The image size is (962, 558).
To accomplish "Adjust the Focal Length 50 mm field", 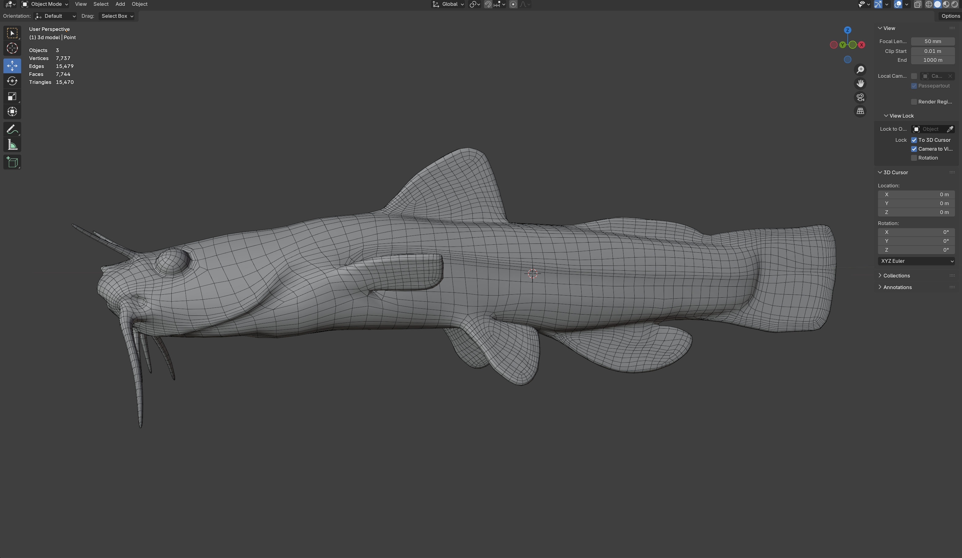I will click(933, 42).
